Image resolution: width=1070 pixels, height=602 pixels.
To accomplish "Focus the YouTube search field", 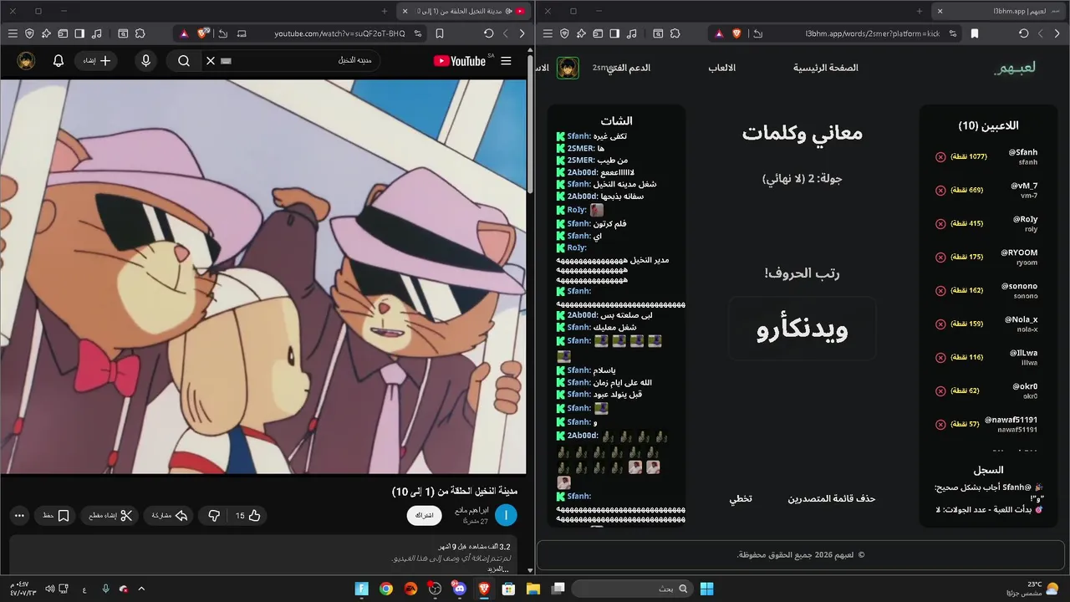I will [x=297, y=61].
